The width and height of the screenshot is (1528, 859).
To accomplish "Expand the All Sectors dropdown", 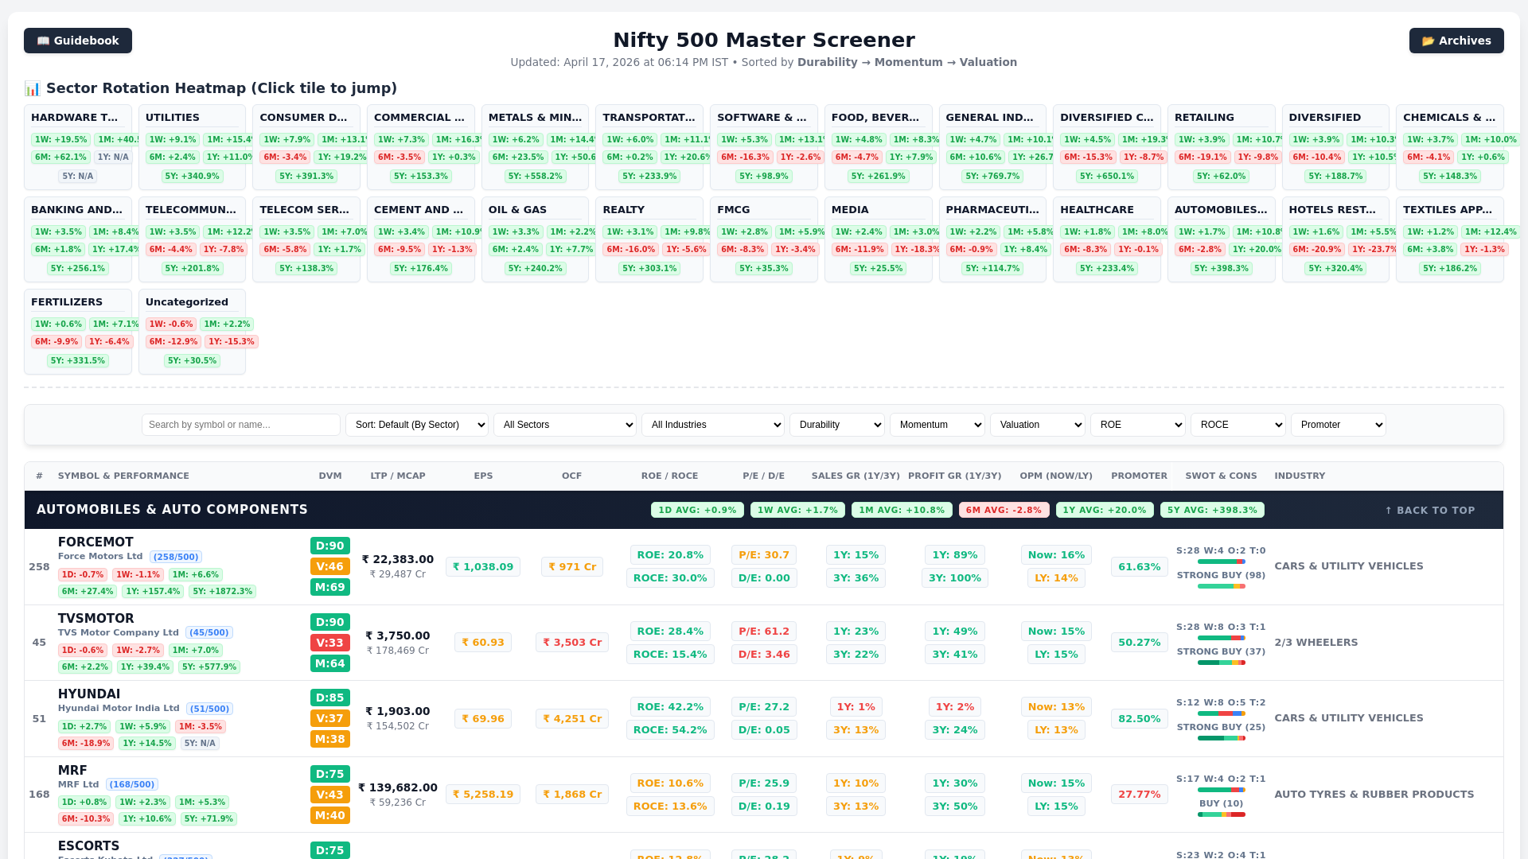I will point(565,425).
